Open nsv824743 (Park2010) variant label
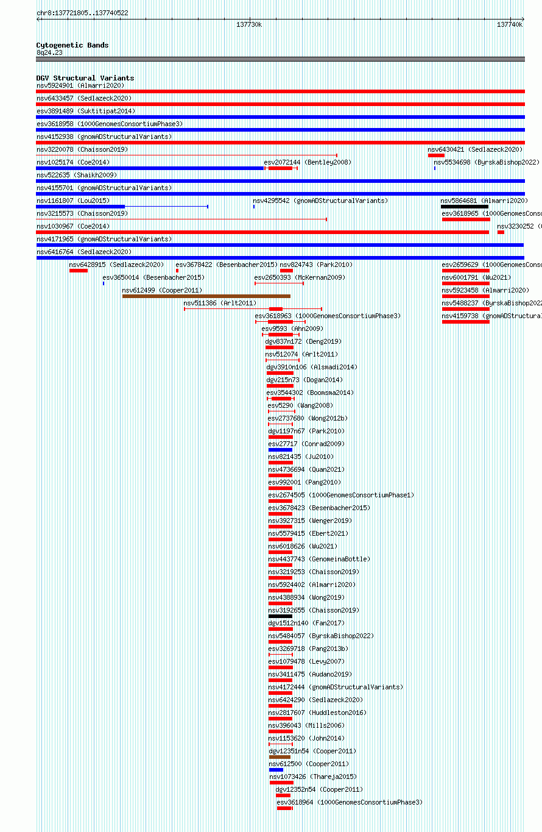This screenshot has width=542, height=832. point(316,265)
